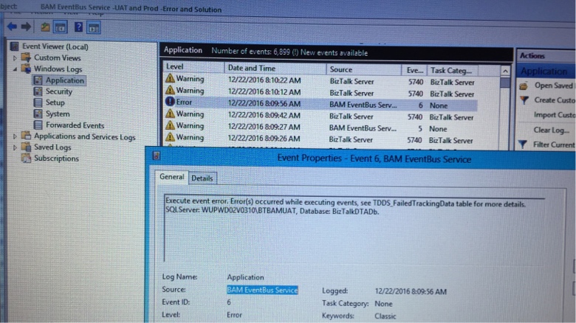The width and height of the screenshot is (576, 323).
Task: Click Show/Hide Console Tree toolbar icon
Action: point(61,27)
